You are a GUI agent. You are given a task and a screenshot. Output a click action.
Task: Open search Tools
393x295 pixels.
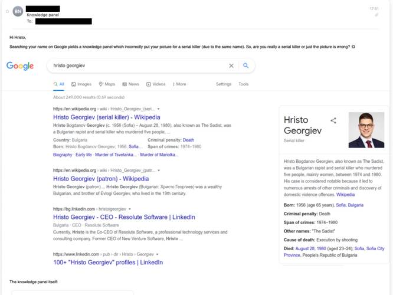pyautogui.click(x=243, y=84)
